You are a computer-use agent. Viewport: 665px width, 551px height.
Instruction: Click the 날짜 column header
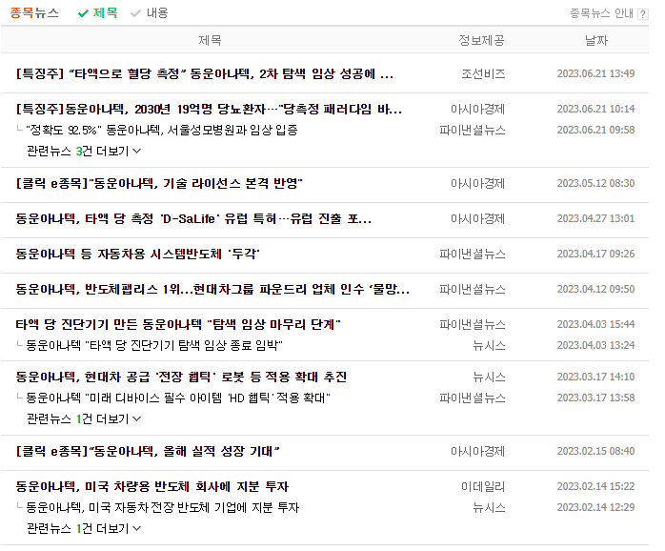coord(595,40)
